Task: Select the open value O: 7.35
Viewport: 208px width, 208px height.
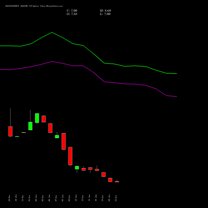Action: pos(72,14)
